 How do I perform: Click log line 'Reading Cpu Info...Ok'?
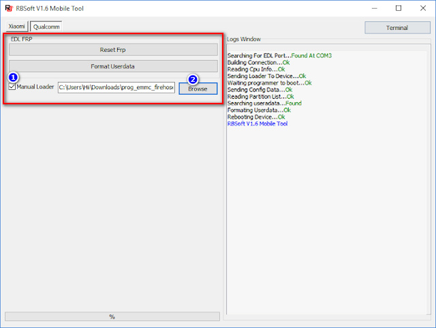pyautogui.click(x=256, y=69)
